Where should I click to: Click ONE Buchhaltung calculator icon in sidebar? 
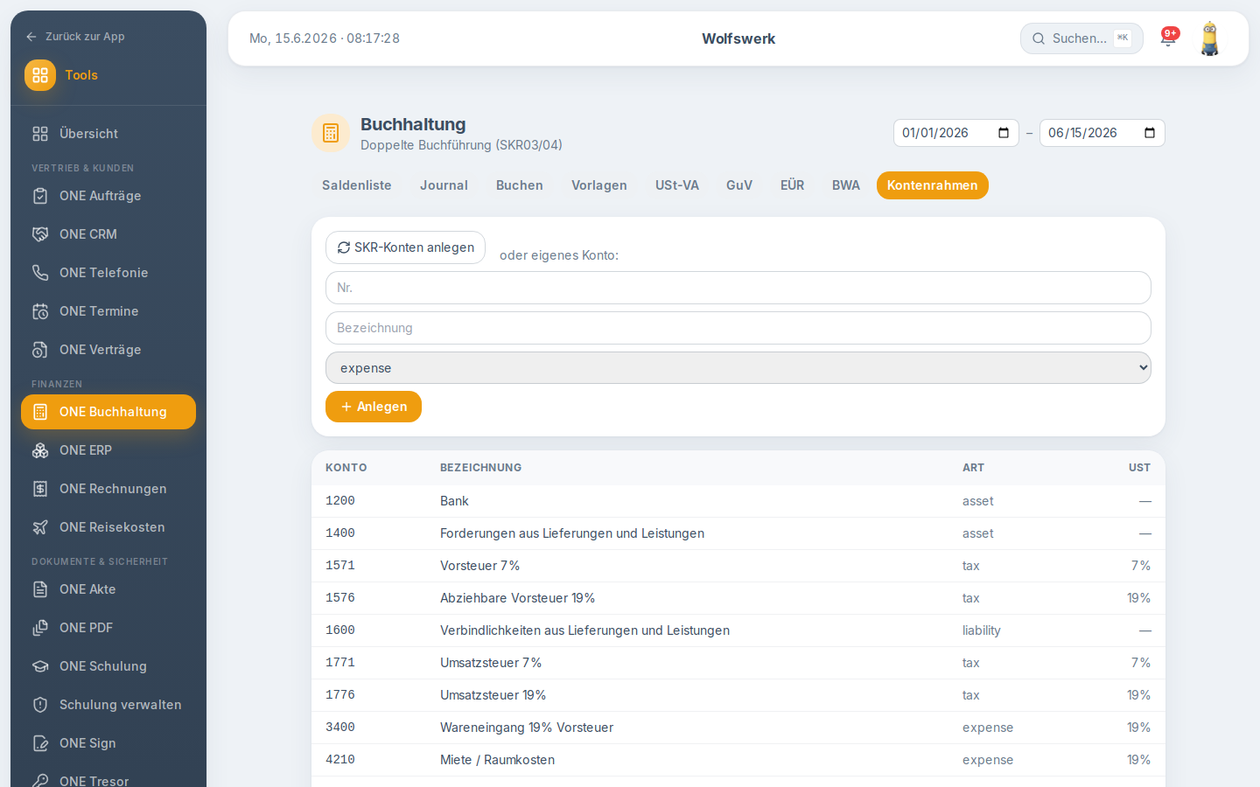(40, 412)
